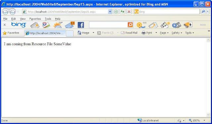Click the bing logo
The height and width of the screenshot is (124, 212).
(19, 25)
